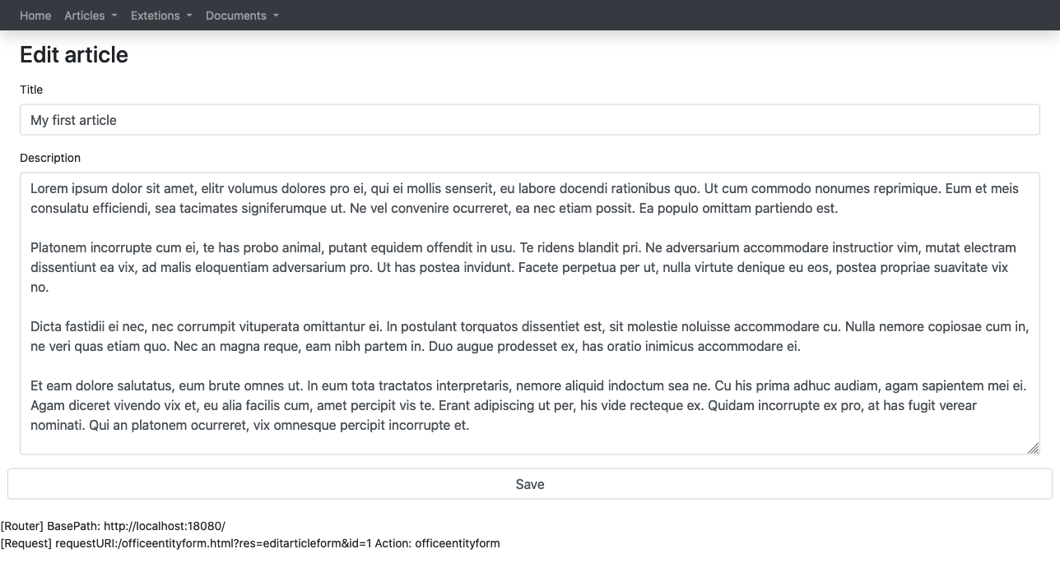Go to the Home page link
Screen dimensions: 1060x572
[35, 16]
